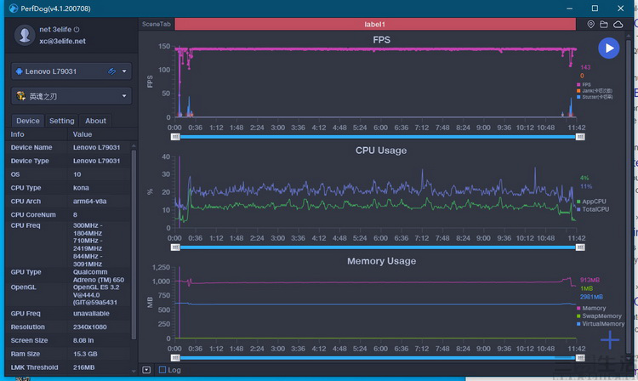Click the power icon next to net 3elife
This screenshot has height=381, width=638.
point(77,29)
